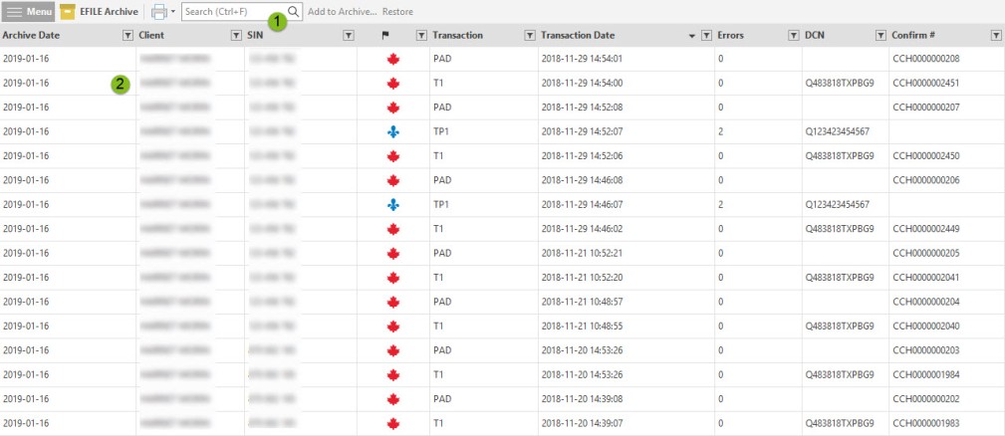Click the flag column header icon
This screenshot has height=436, width=1005.
[x=385, y=35]
